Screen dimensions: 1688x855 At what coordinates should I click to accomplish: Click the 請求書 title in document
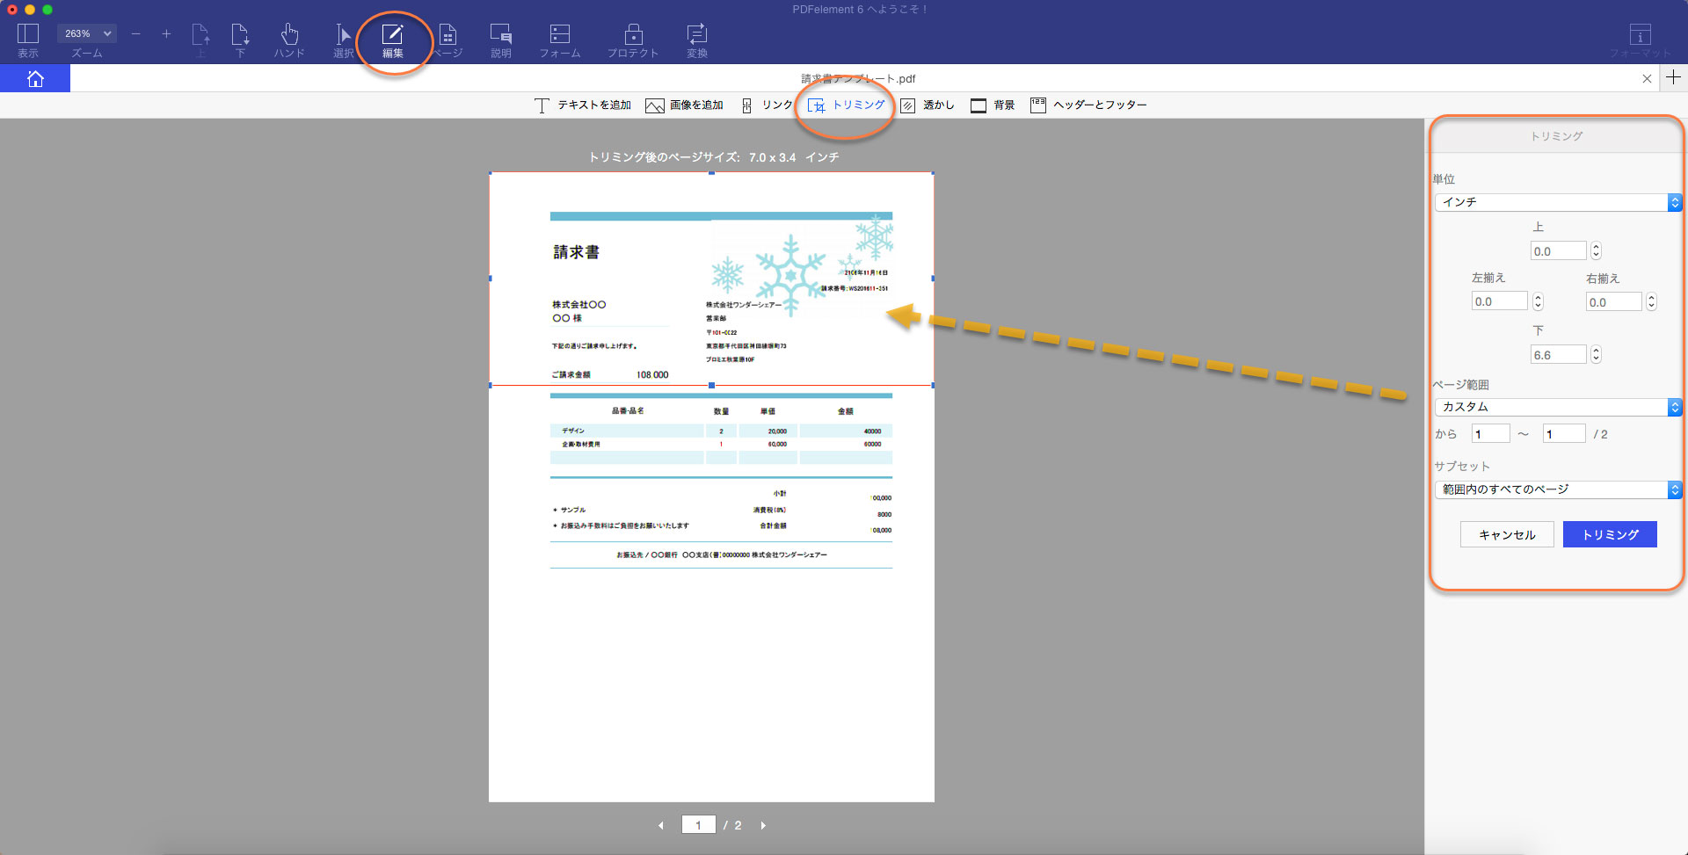coord(577,252)
